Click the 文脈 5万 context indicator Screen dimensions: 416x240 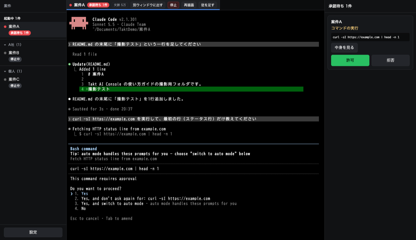[120, 5]
